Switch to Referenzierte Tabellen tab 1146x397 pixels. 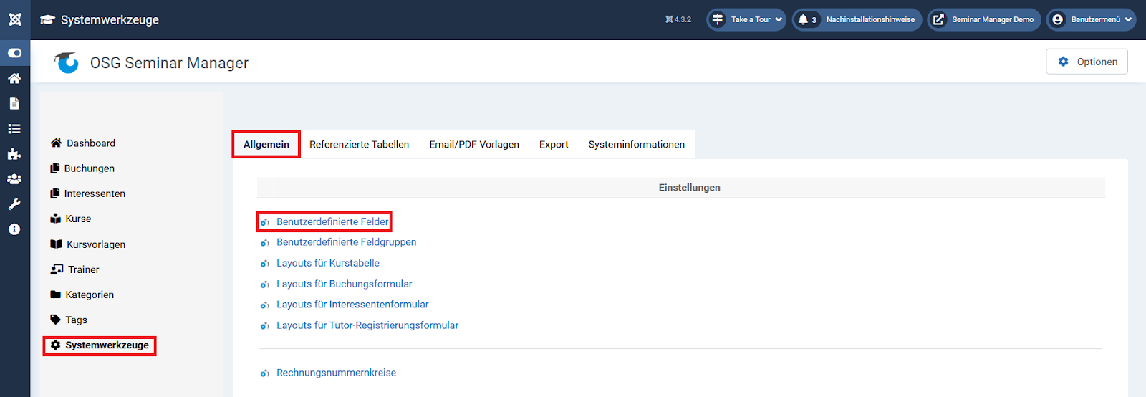(360, 144)
